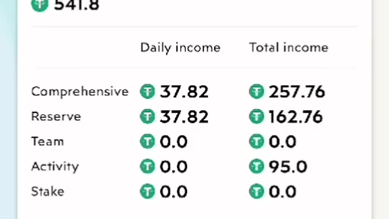
Task: Click Tether icon in Stake daily income
Action: coord(147,192)
